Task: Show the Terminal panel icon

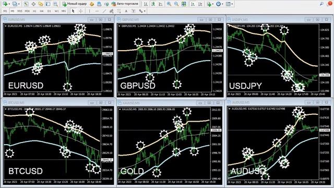Action: tap(48, 4)
